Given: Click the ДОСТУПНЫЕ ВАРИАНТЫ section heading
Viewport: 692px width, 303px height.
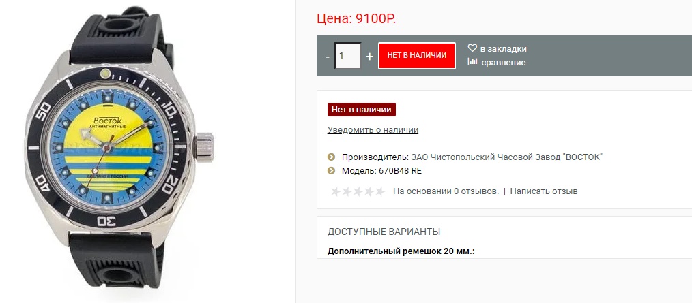Looking at the screenshot, I should pyautogui.click(x=384, y=232).
